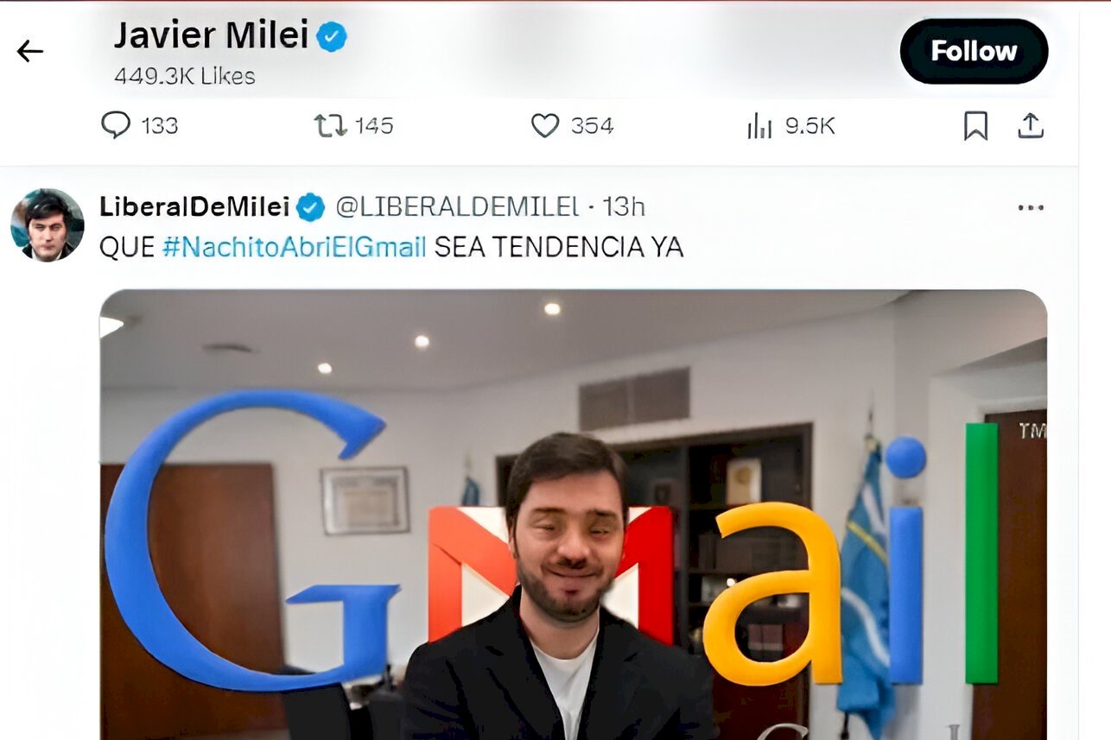The image size is (1111, 740).
Task: Open the three-dot more options menu
Action: 1031,207
